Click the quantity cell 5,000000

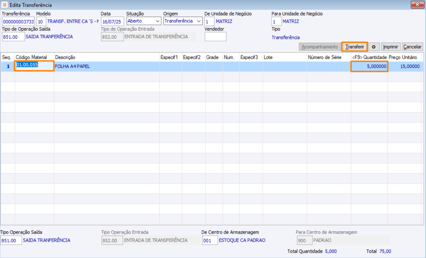click(369, 67)
